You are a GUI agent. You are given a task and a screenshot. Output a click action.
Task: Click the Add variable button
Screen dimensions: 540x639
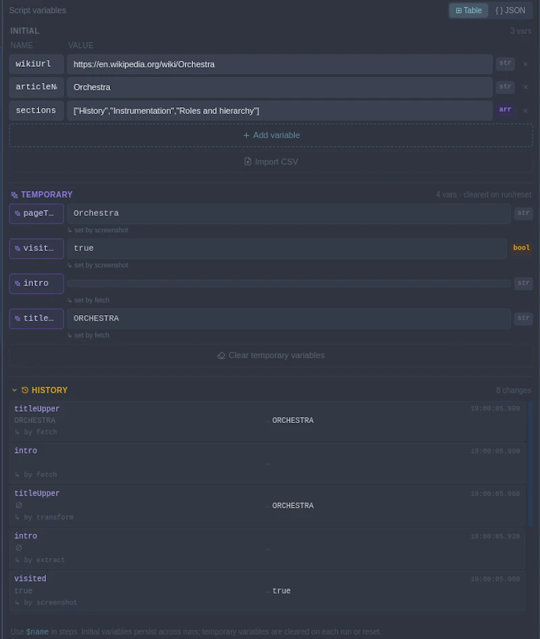click(271, 136)
